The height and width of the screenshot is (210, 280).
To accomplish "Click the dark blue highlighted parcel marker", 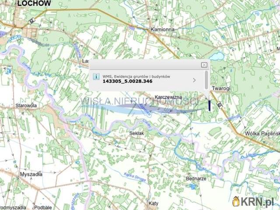I will pyautogui.click(x=210, y=105).
